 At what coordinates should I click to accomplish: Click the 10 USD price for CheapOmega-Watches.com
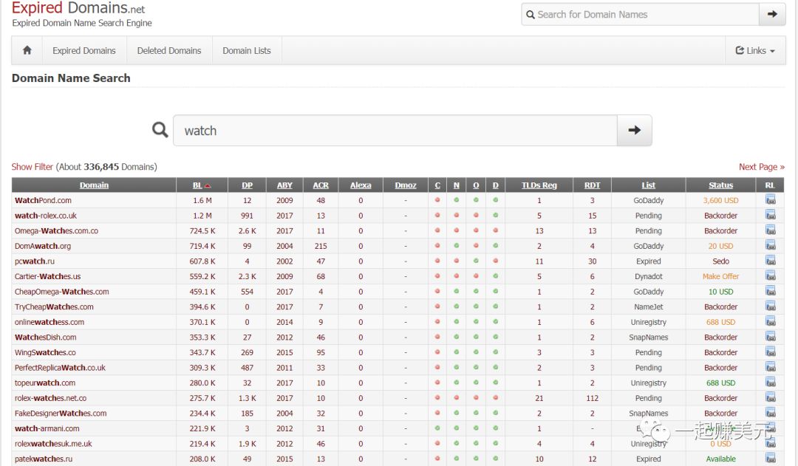tap(720, 292)
